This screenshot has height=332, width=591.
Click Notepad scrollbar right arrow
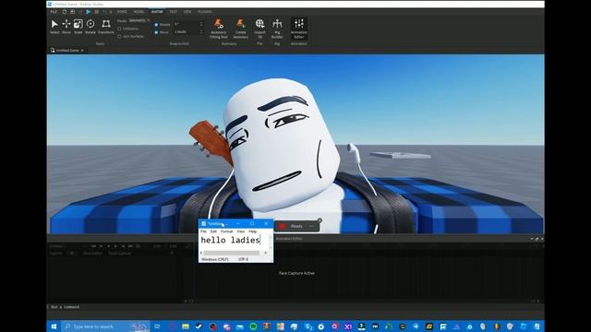click(266, 253)
